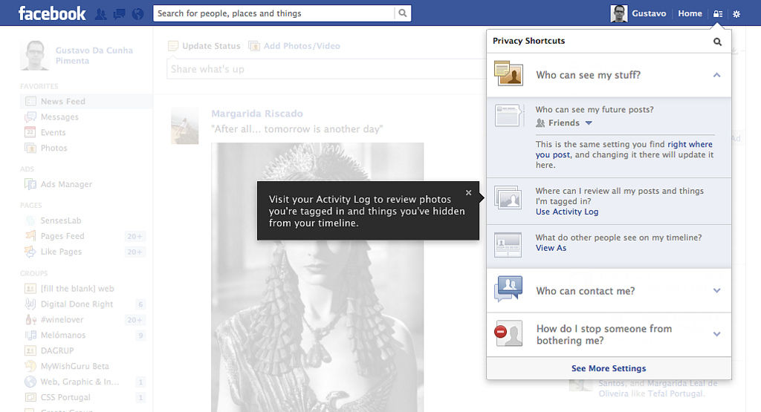
Task: Click the blocked person bothering icon
Action: point(508,333)
